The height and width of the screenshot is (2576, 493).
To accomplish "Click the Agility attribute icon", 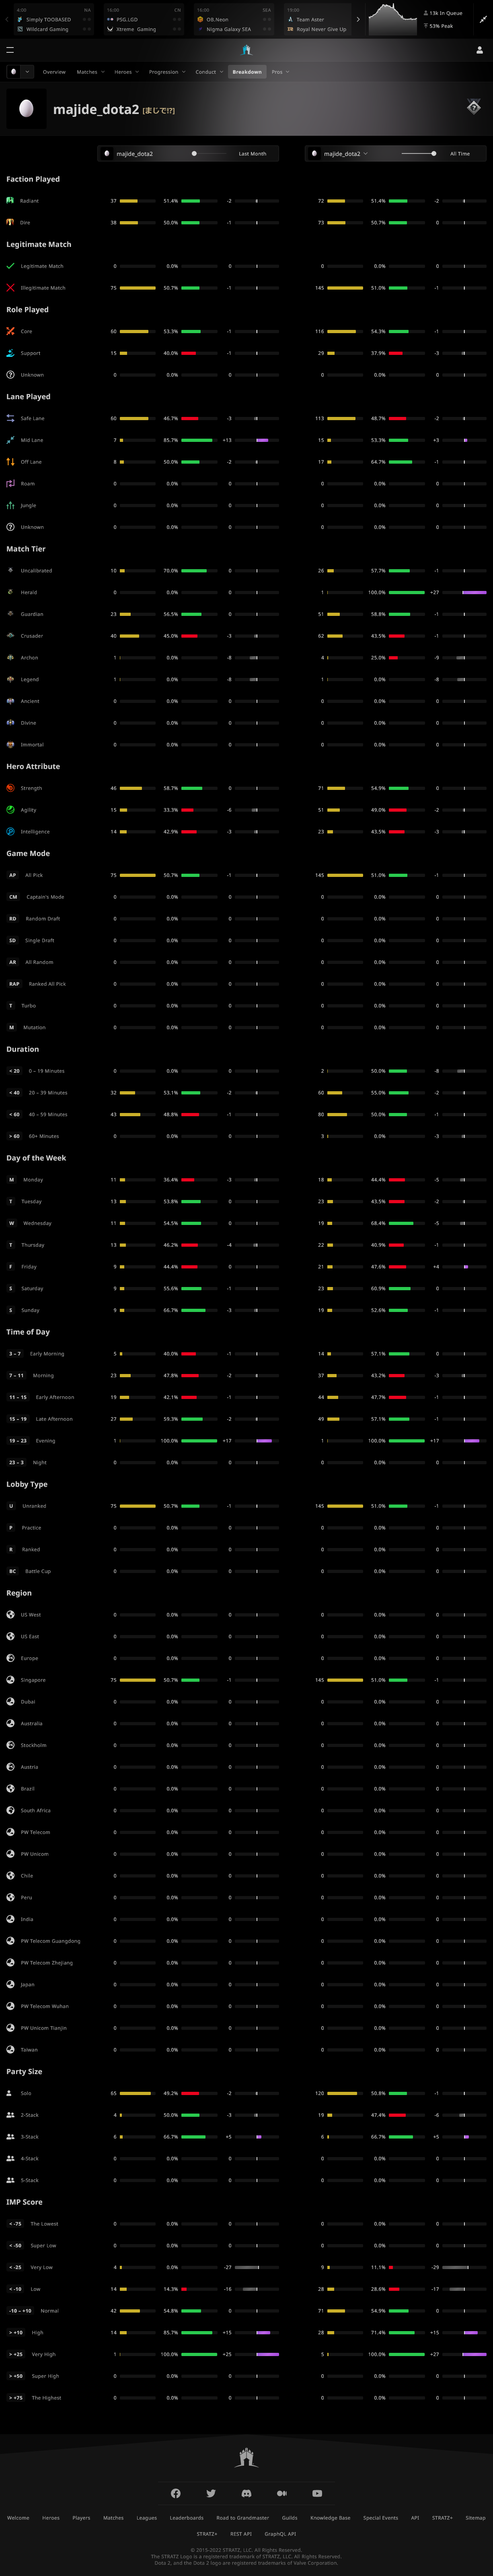I will coord(10,810).
